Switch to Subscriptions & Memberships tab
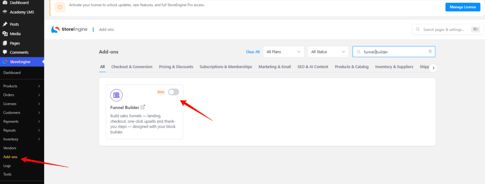 [x=226, y=67]
